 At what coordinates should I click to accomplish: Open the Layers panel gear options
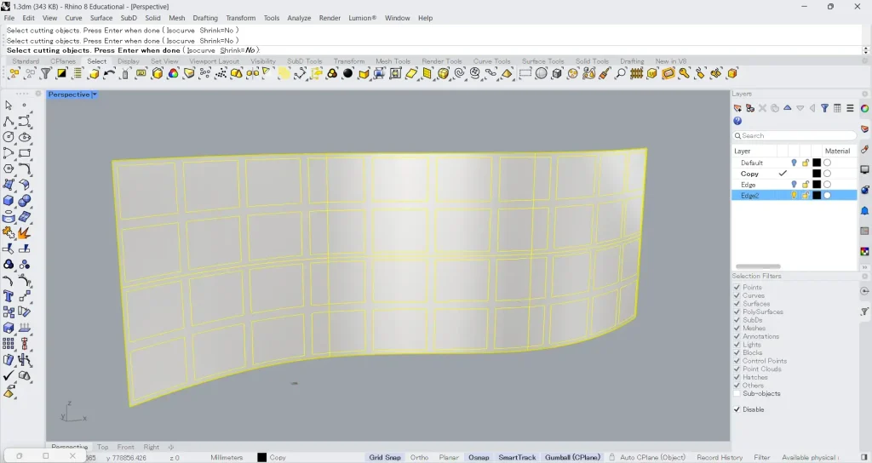864,94
